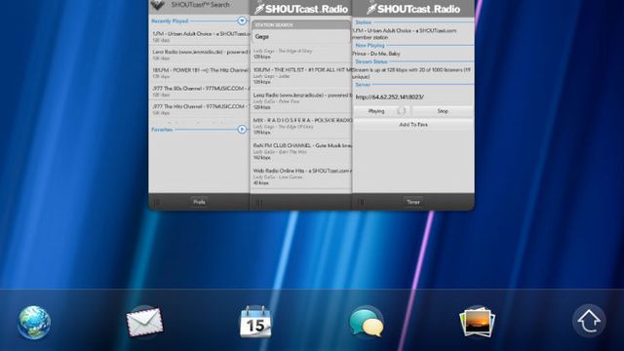Select THE HITLIST #1 FOR ALL HIT search result
624x351 pixels.
click(301, 76)
